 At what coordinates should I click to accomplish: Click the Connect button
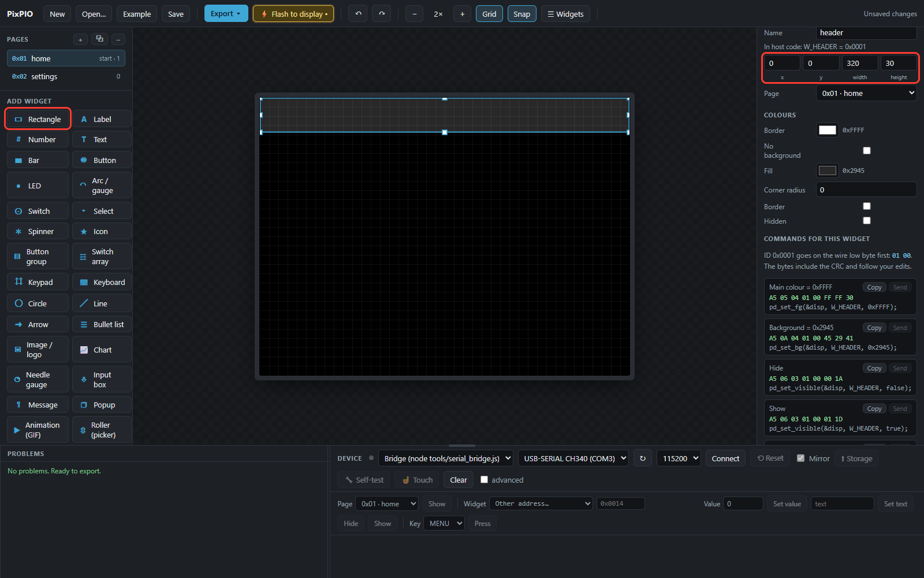[x=725, y=458]
